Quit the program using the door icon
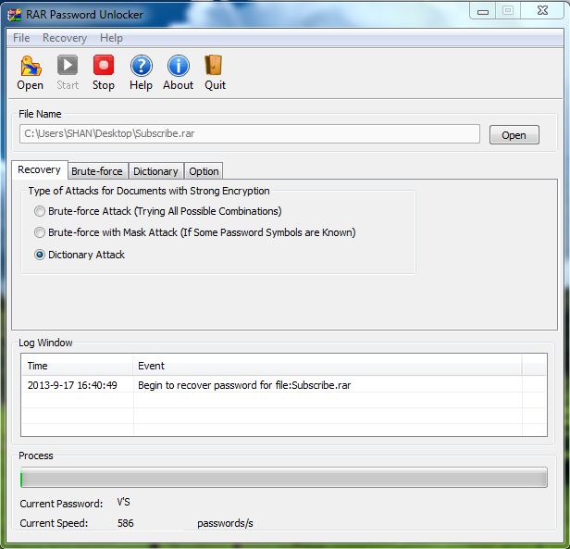Viewport: 570px width, 549px height. click(214, 66)
